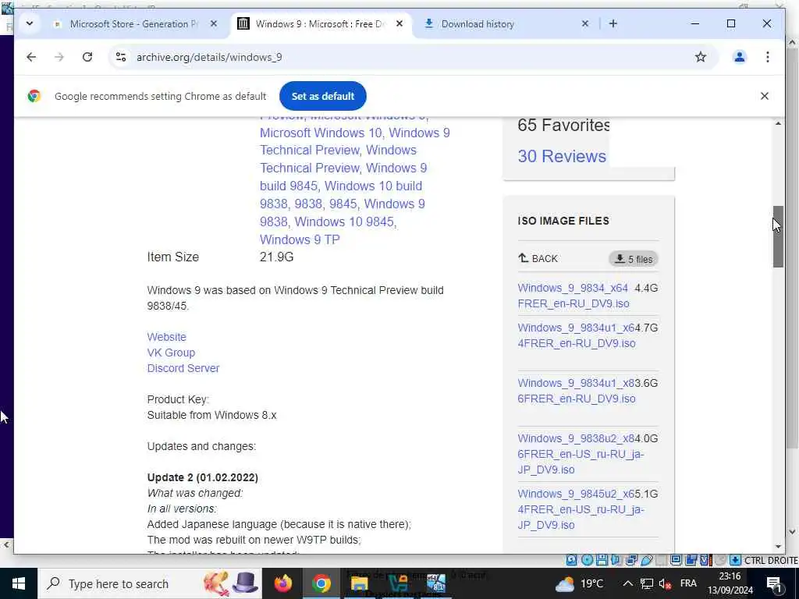The height and width of the screenshot is (599, 799).
Task: Download the Windows_9_9845u2_x64FRER ISO
Action: [581, 509]
